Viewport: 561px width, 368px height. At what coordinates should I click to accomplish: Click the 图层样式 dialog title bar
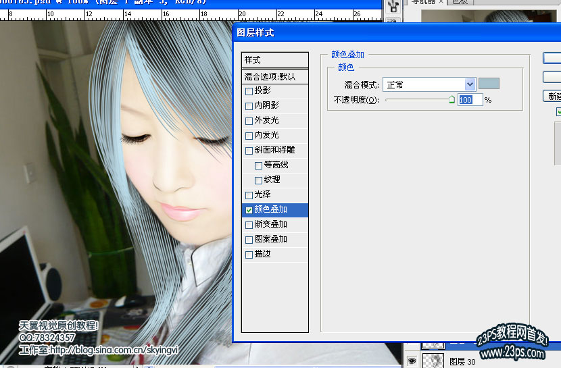pos(397,32)
